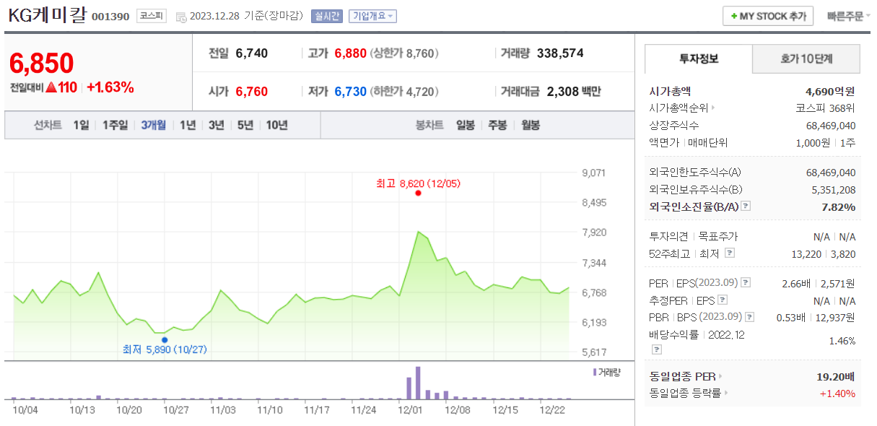Click the chart peak near 12/05
Image resolution: width=877 pixels, height=426 pixels.
(x=418, y=232)
